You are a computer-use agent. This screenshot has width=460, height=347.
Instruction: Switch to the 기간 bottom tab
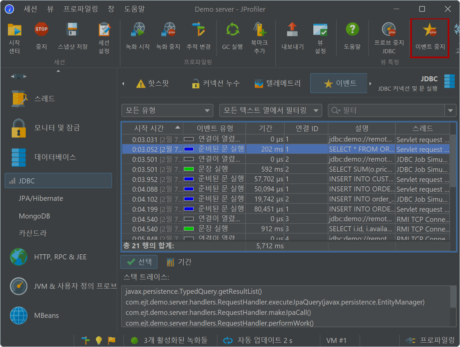pyautogui.click(x=179, y=262)
